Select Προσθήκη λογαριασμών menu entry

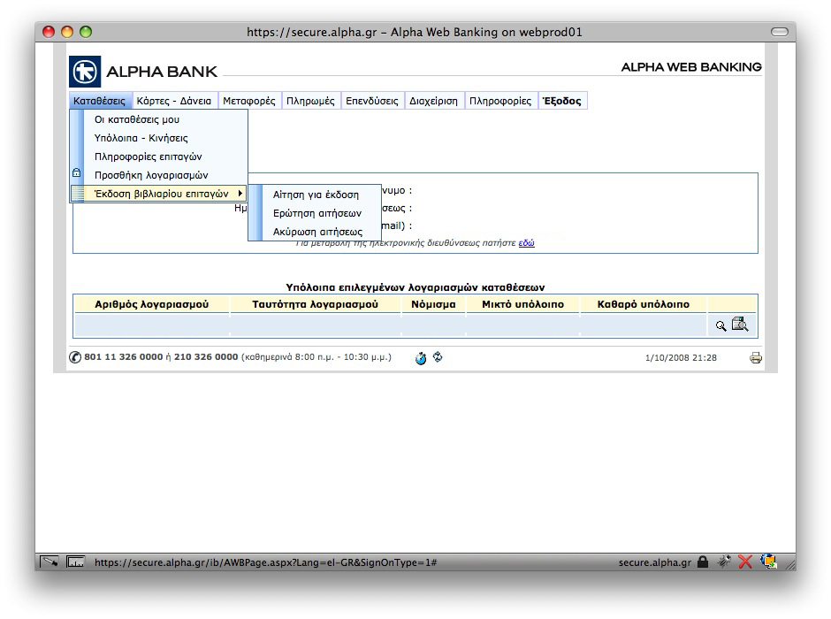point(158,175)
